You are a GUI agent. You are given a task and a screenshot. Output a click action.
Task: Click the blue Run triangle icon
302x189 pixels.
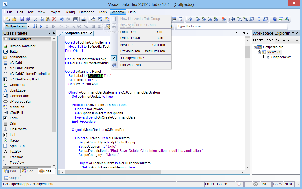coord(41,26)
